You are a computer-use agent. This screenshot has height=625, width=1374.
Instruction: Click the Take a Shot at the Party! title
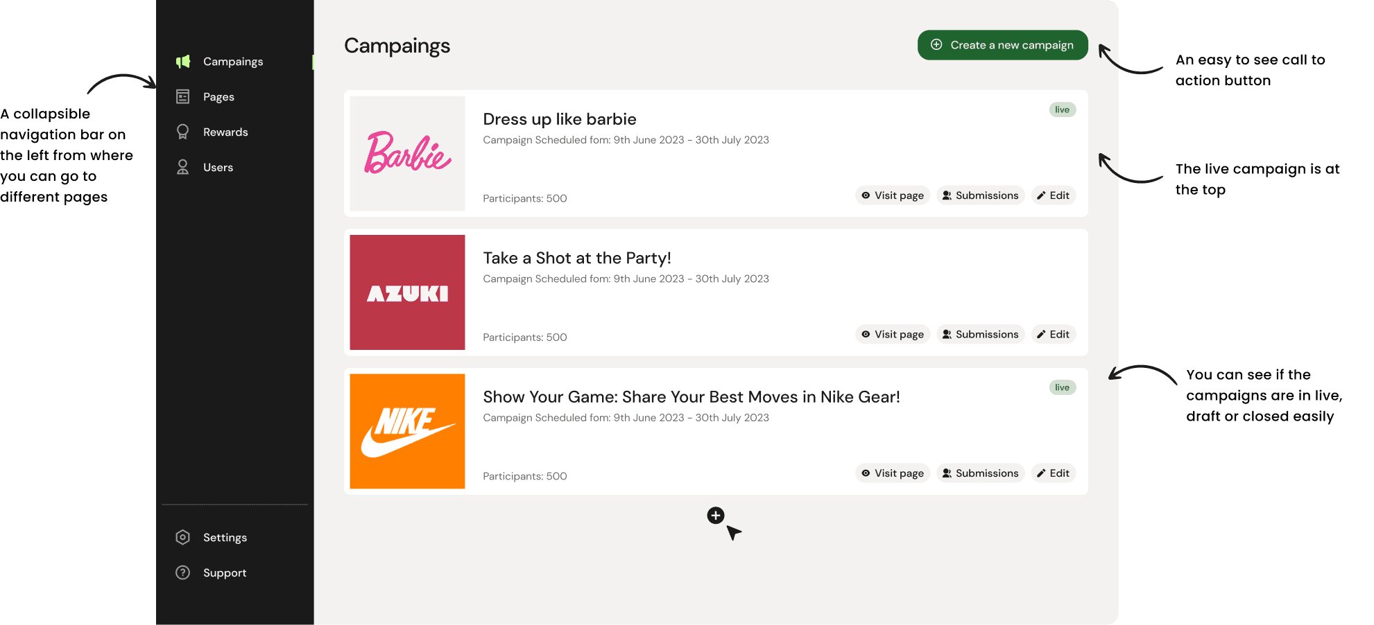pyautogui.click(x=577, y=258)
